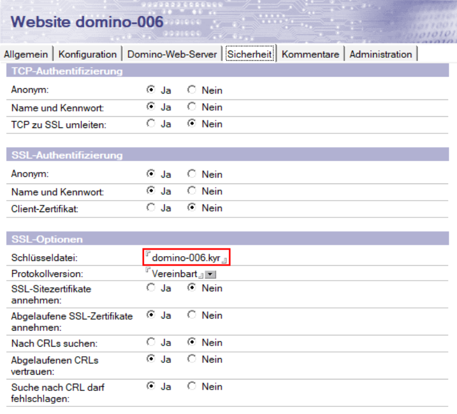The image size is (457, 414).
Task: Open the Konfiguration tab
Action: point(87,54)
